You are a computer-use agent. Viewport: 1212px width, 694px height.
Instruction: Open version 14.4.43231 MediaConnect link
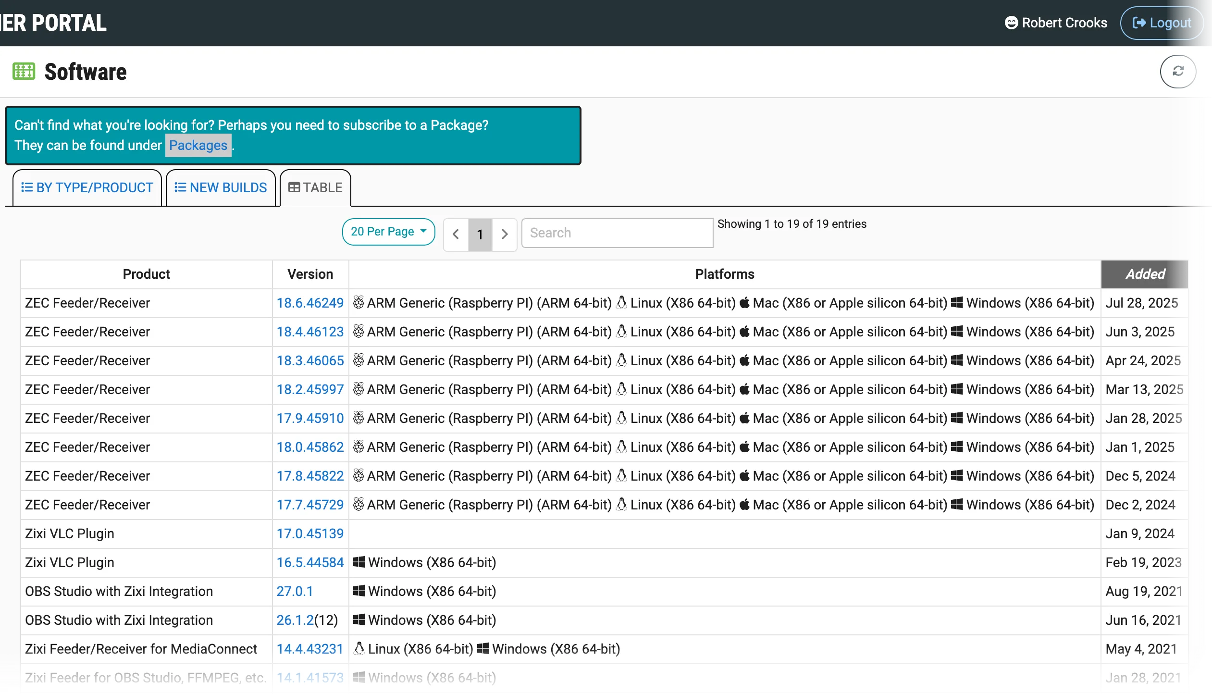(310, 649)
